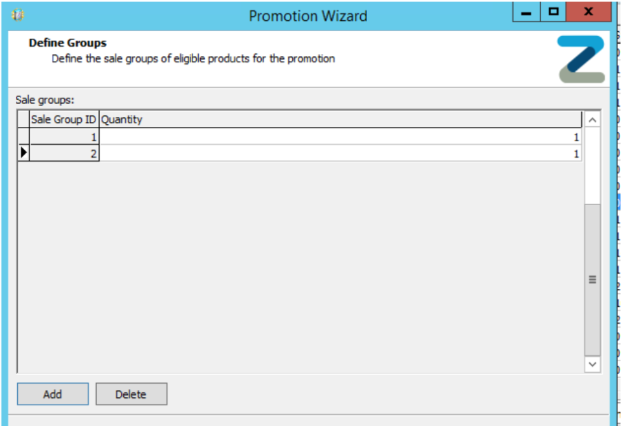Screen dimensions: 627x426
Task: Click the Quantity column header
Action: (x=340, y=119)
